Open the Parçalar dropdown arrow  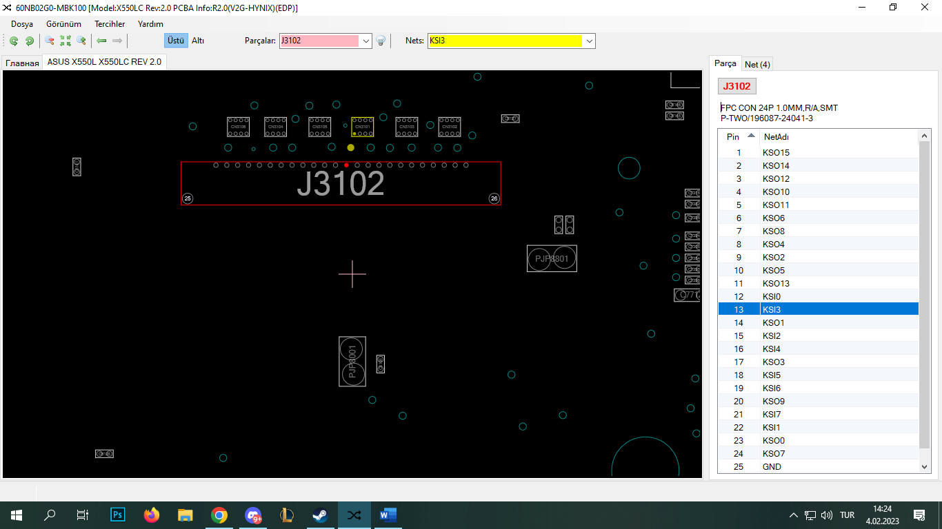(x=366, y=41)
